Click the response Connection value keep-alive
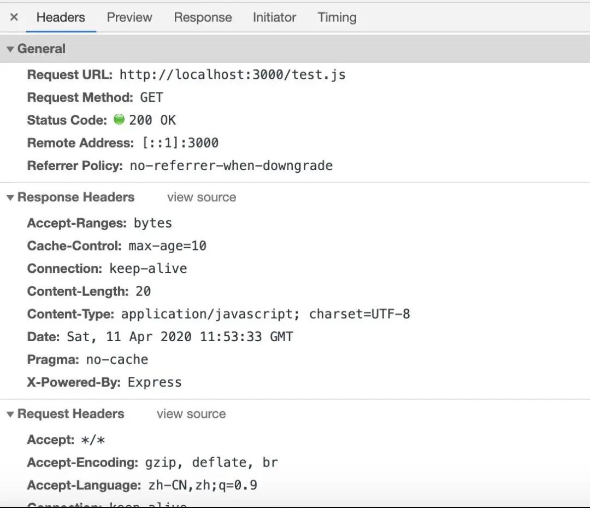 [148, 268]
